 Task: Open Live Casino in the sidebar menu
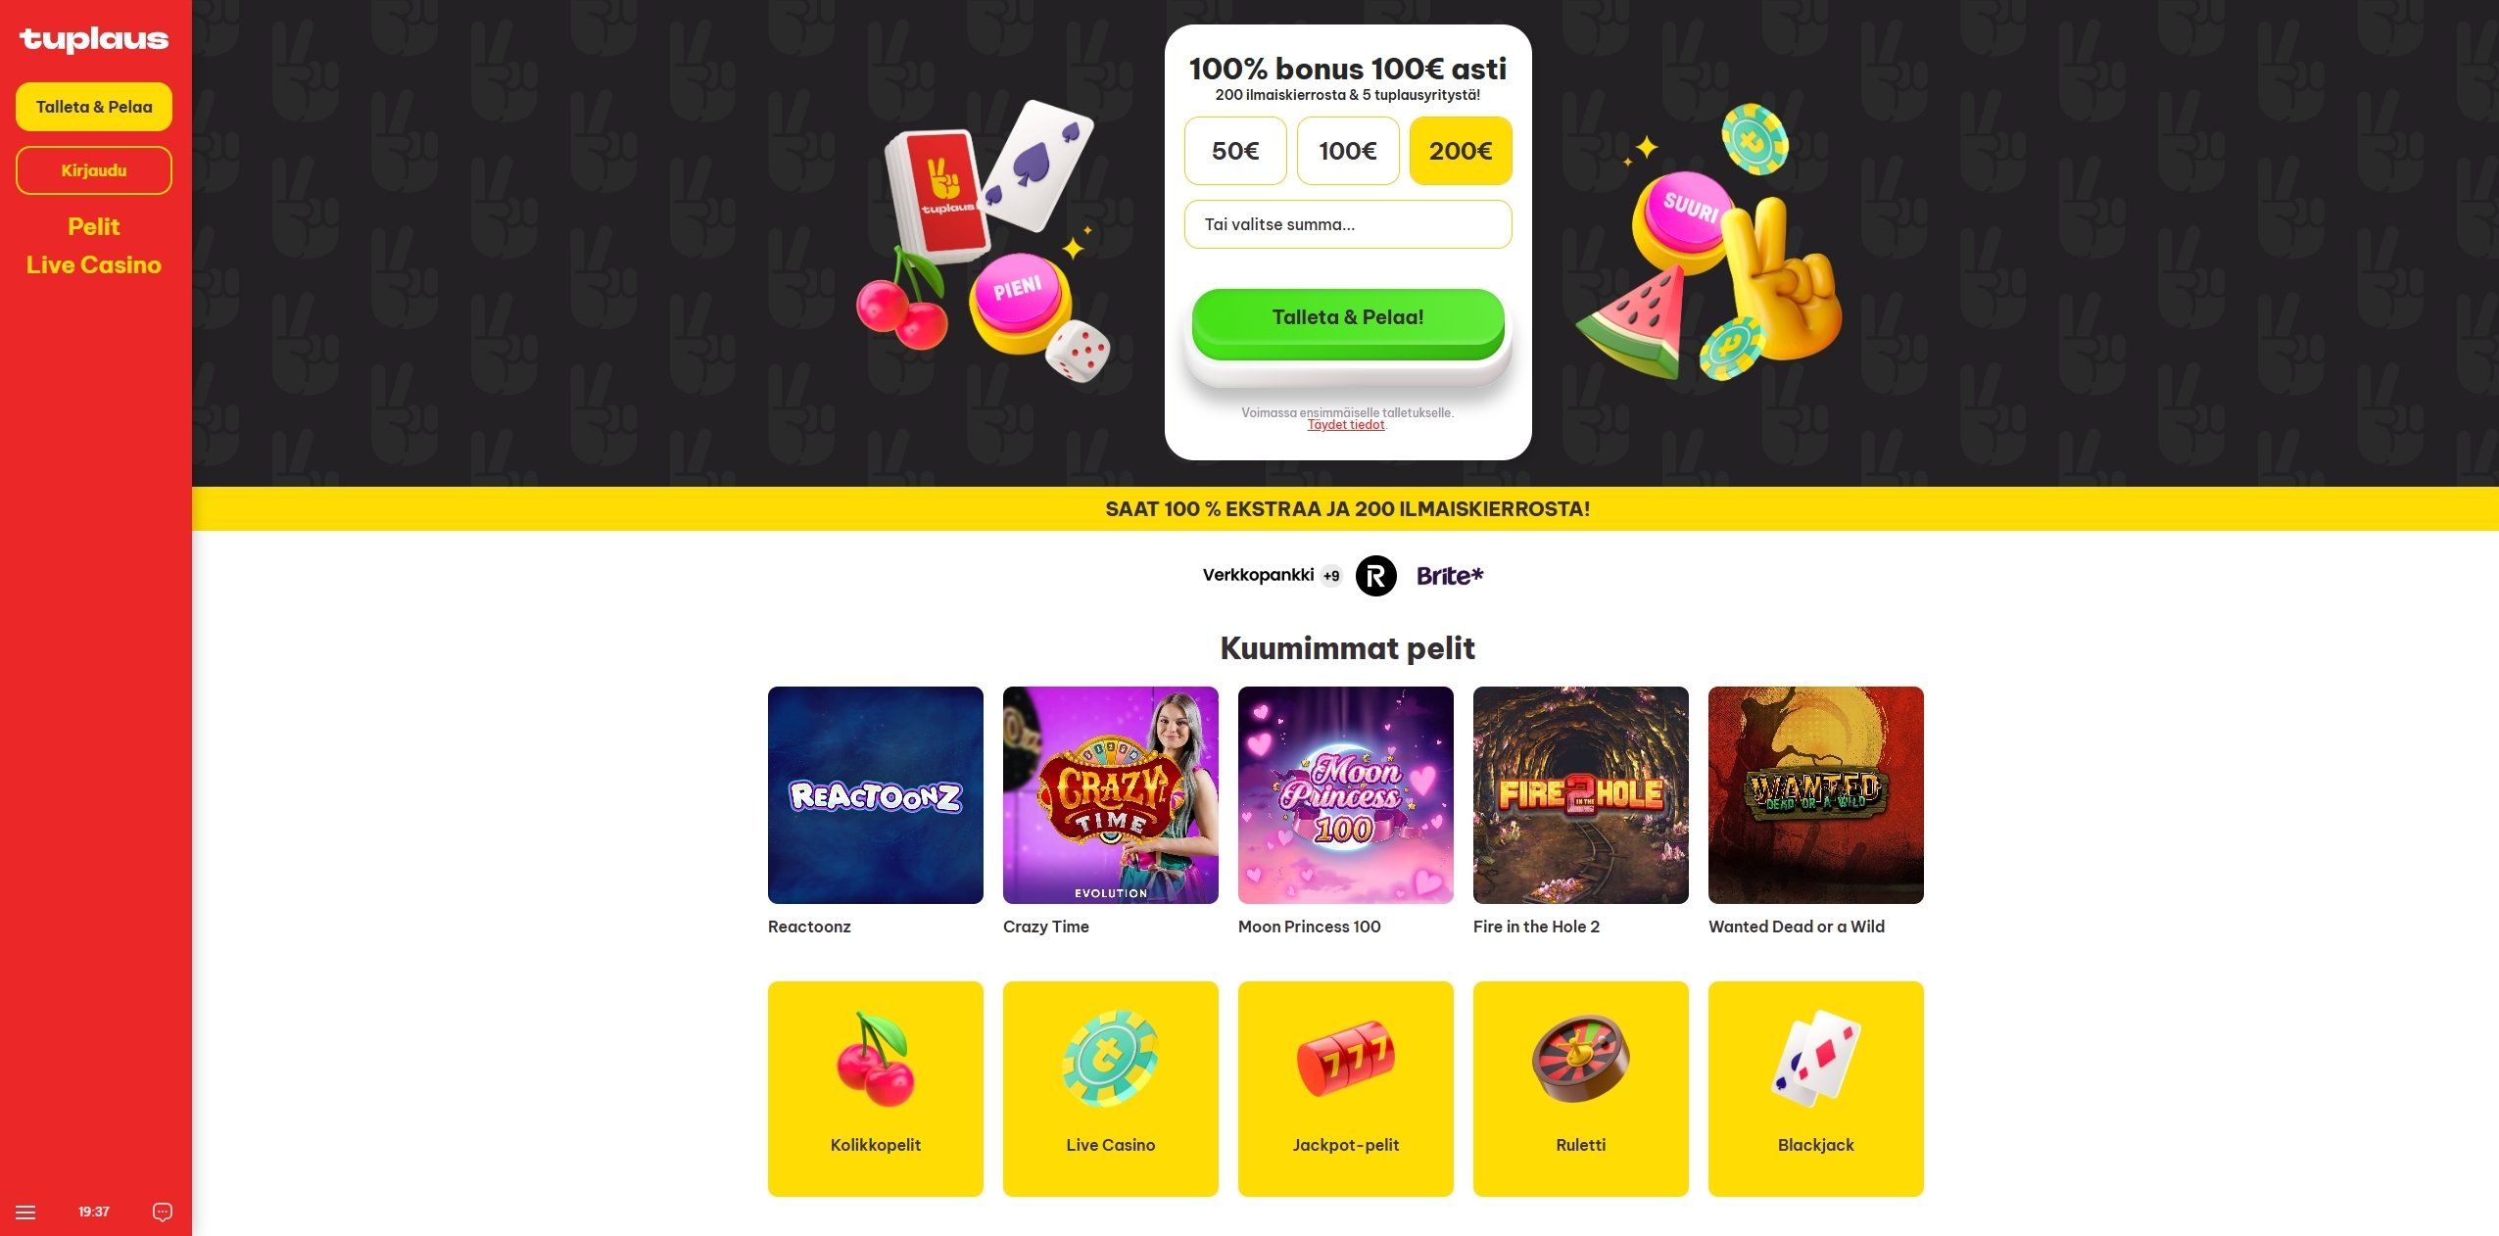click(x=94, y=265)
